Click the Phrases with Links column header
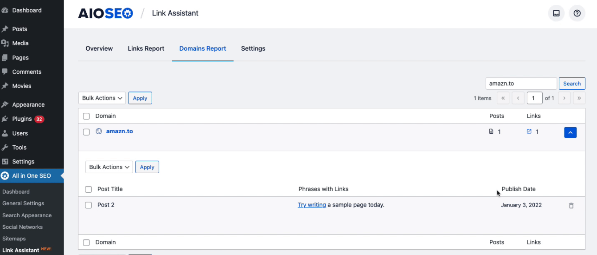 (x=323, y=189)
